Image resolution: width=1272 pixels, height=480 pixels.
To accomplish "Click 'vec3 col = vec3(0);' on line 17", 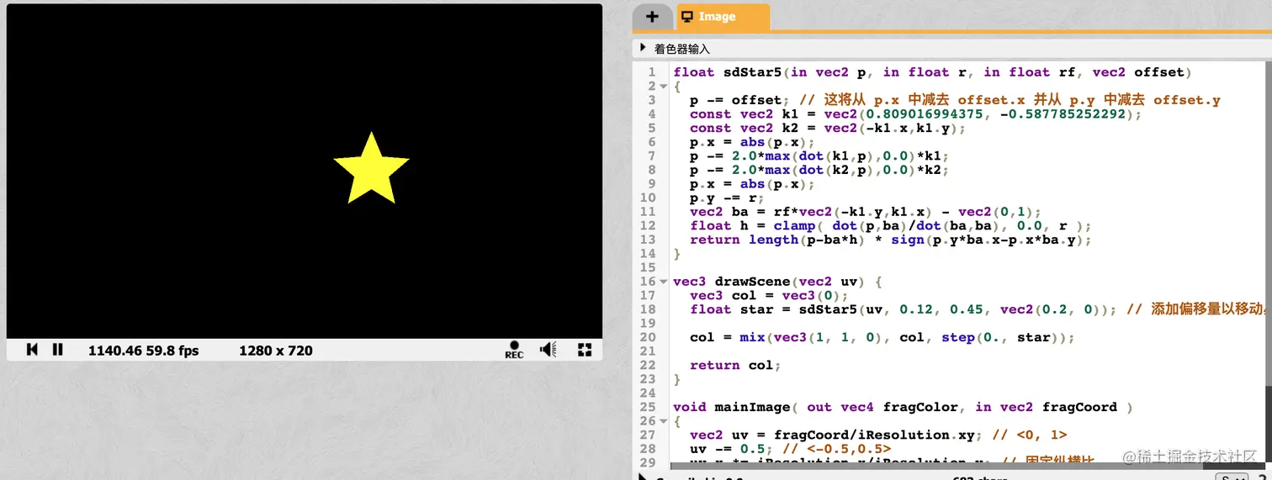I will tap(769, 295).
